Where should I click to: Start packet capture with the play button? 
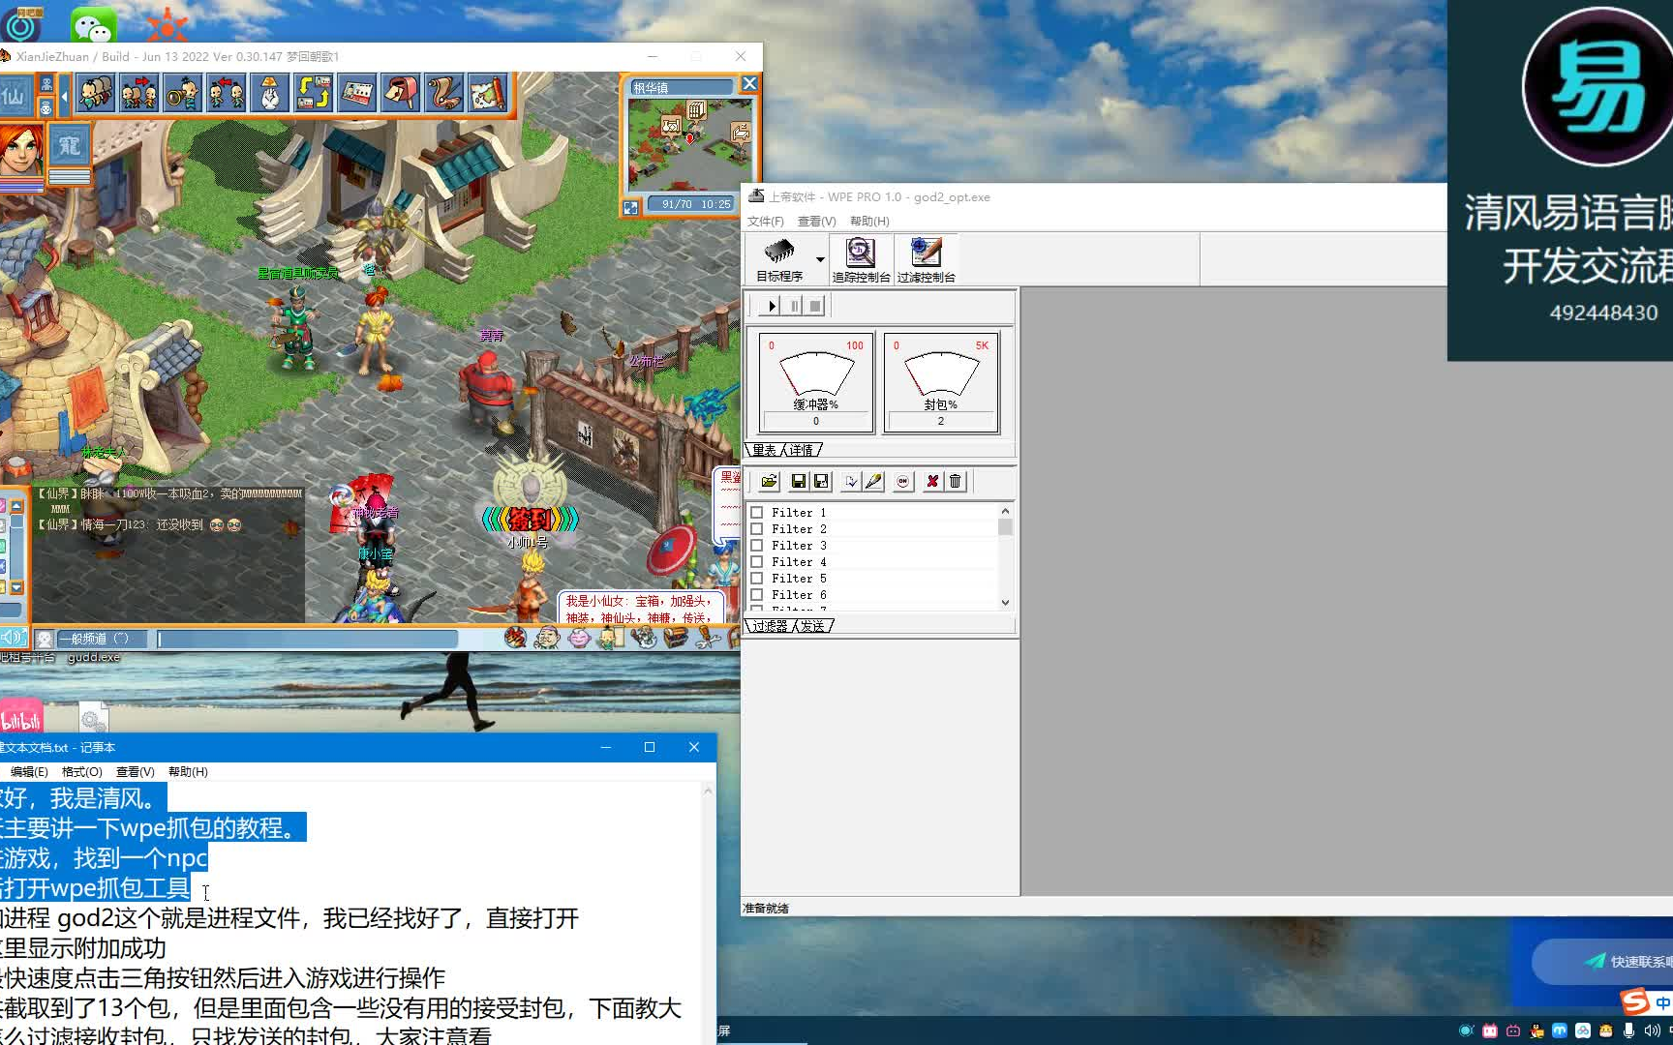(x=772, y=306)
